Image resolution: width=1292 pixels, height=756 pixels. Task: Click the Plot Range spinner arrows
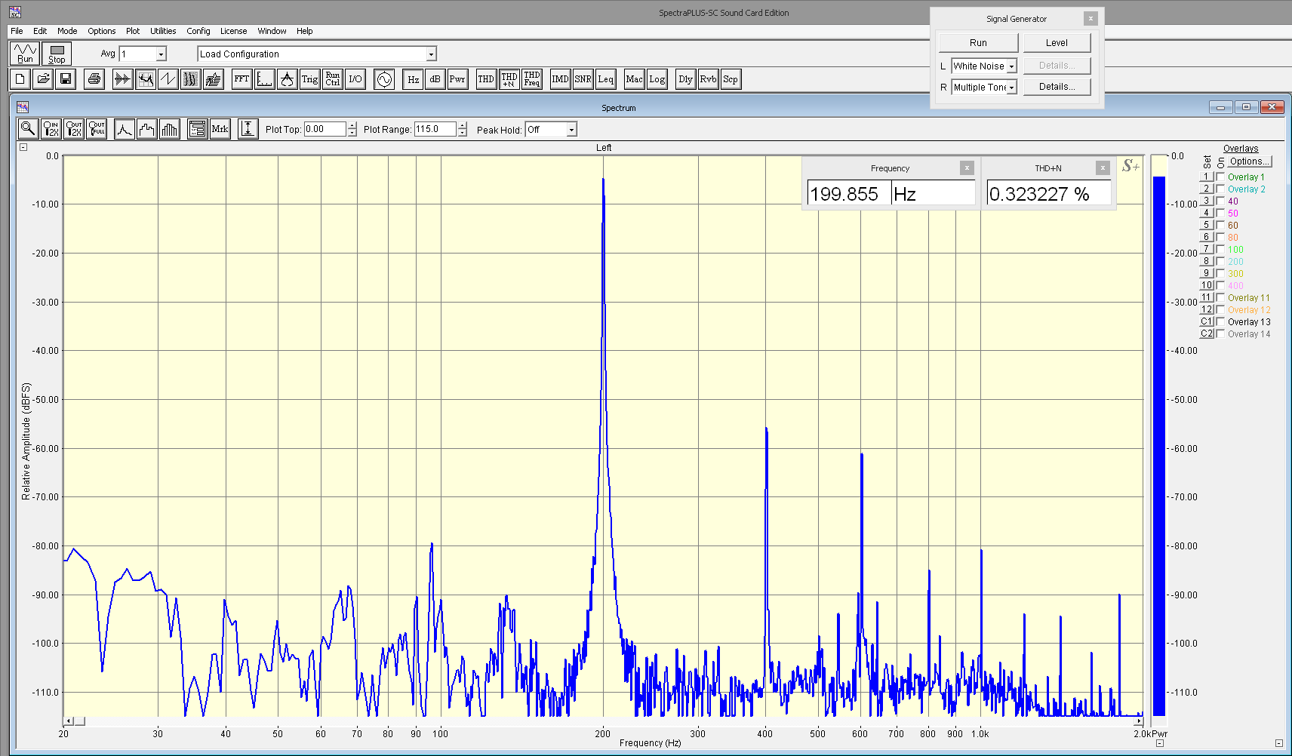462,130
